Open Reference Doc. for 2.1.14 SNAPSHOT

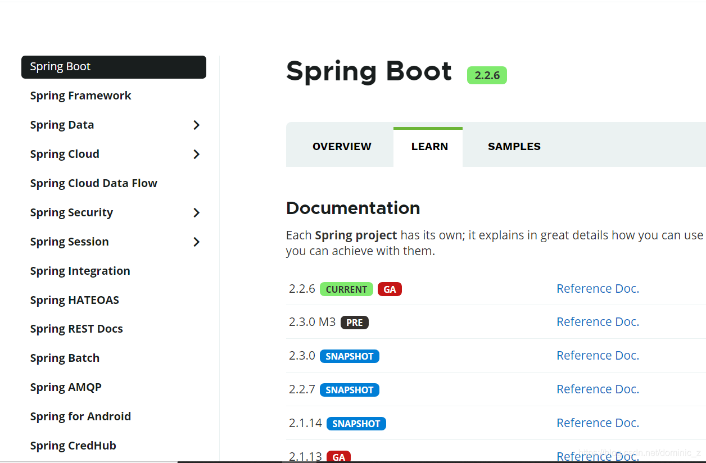click(x=598, y=423)
